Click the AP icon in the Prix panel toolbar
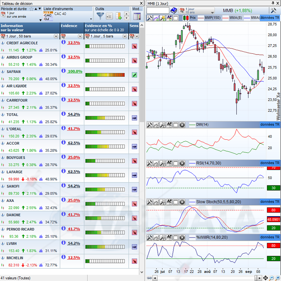This screenshot has height=281, width=281. click(169, 18)
